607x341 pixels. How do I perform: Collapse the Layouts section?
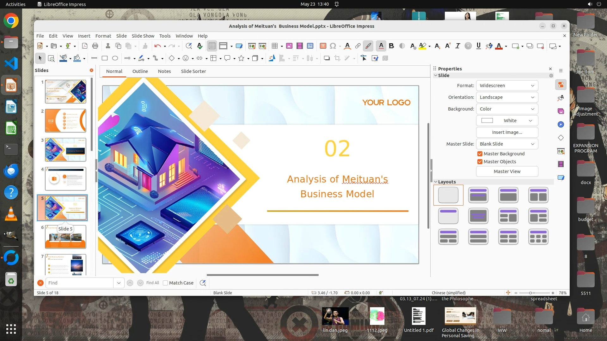coord(436,182)
